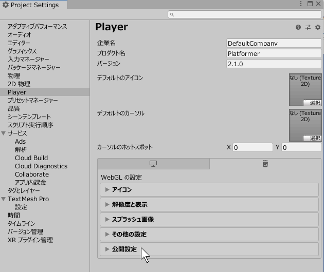This screenshot has width=324, height=272.
Task: Edit the バージョン 2.1.0 field
Action: [x=274, y=64]
